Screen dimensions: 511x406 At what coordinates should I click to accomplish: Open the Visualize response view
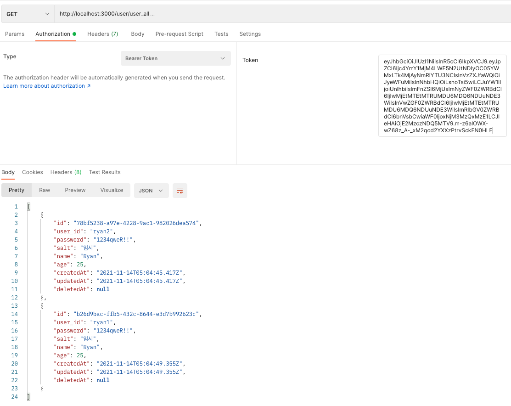[x=112, y=190]
